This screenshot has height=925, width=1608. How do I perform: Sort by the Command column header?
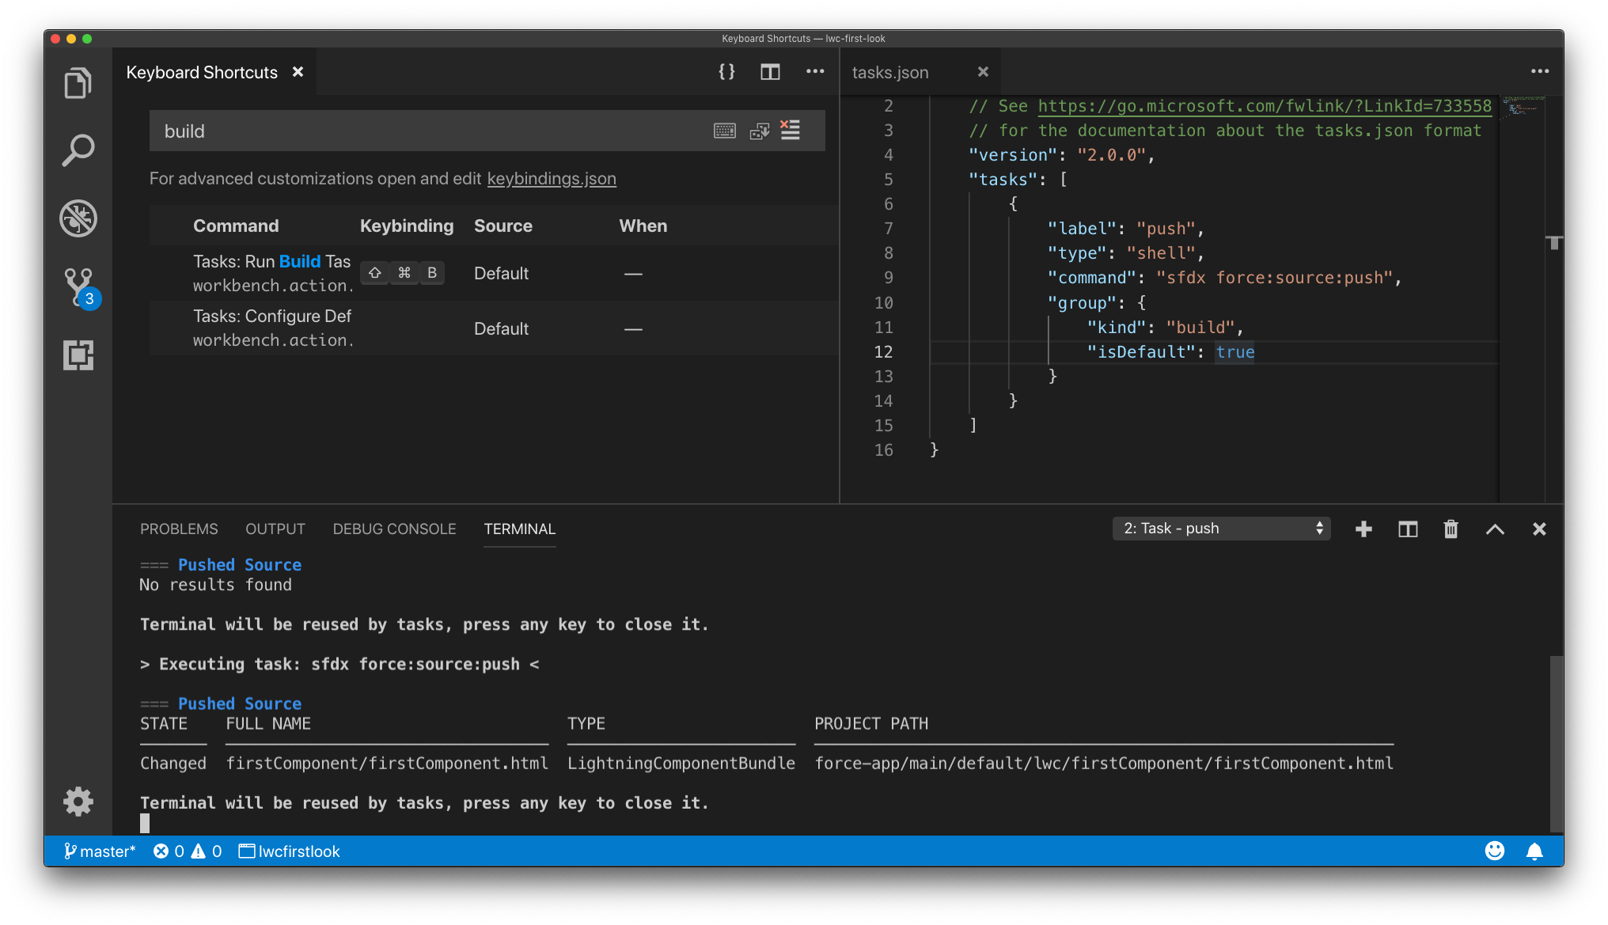[x=236, y=226]
